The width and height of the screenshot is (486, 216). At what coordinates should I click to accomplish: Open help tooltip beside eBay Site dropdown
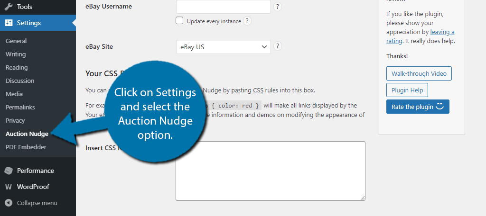point(277,46)
